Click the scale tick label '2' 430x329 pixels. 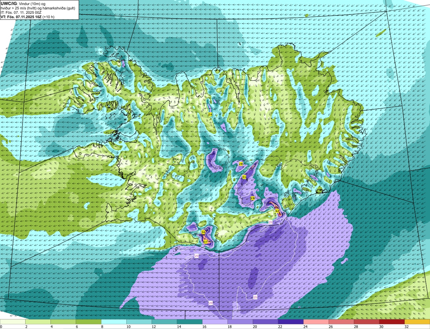tap(26, 327)
